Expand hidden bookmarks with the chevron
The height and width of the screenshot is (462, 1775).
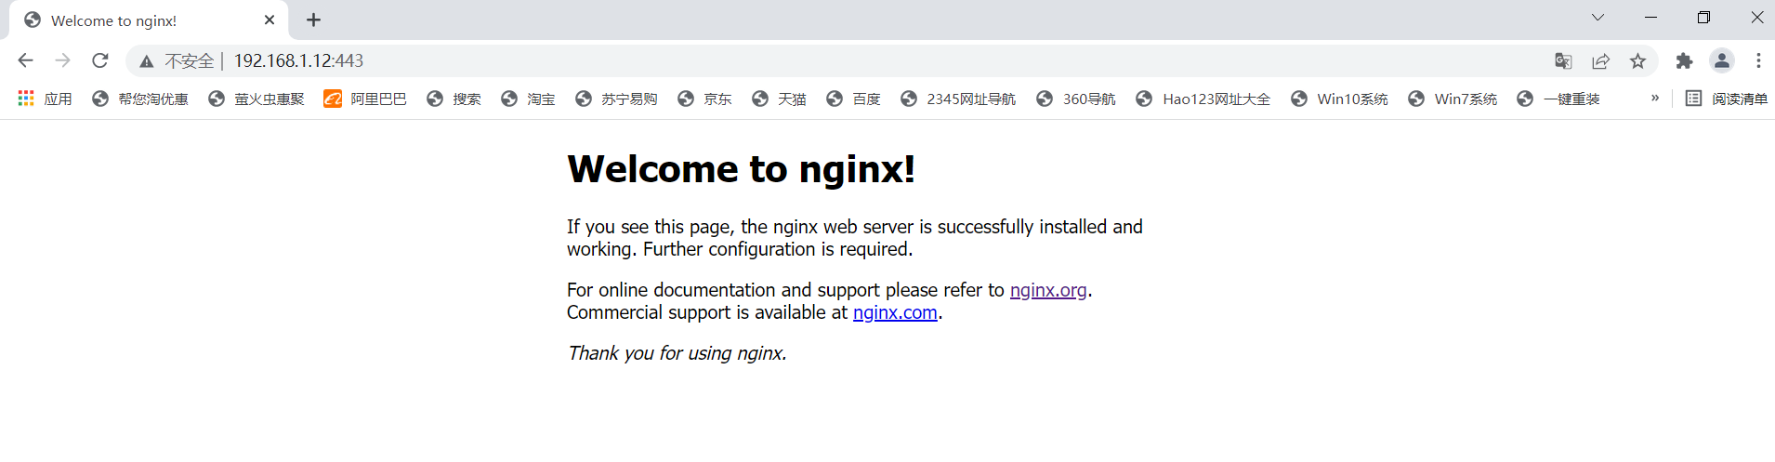point(1655,98)
